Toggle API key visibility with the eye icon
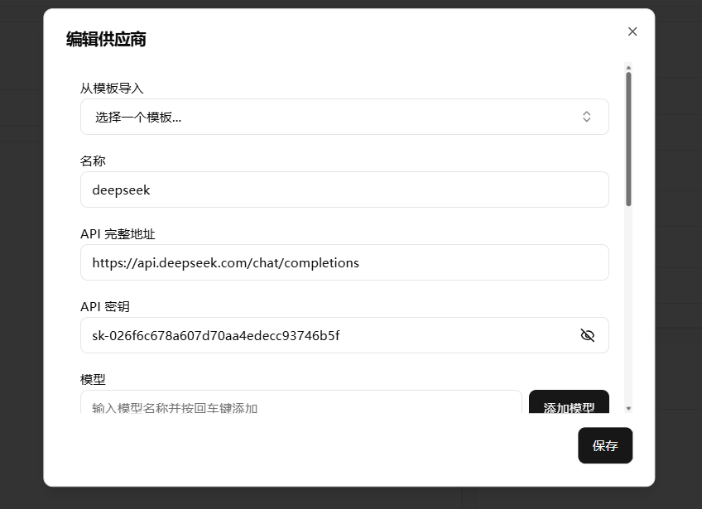 tap(588, 335)
